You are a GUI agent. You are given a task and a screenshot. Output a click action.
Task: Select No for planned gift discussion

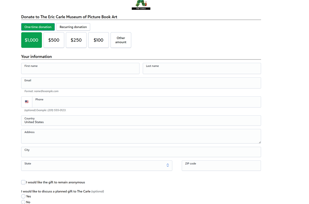(23, 202)
